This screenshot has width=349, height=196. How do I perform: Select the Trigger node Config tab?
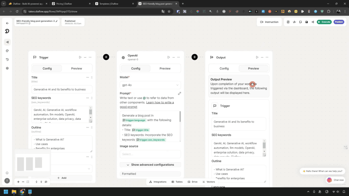pos(47,68)
